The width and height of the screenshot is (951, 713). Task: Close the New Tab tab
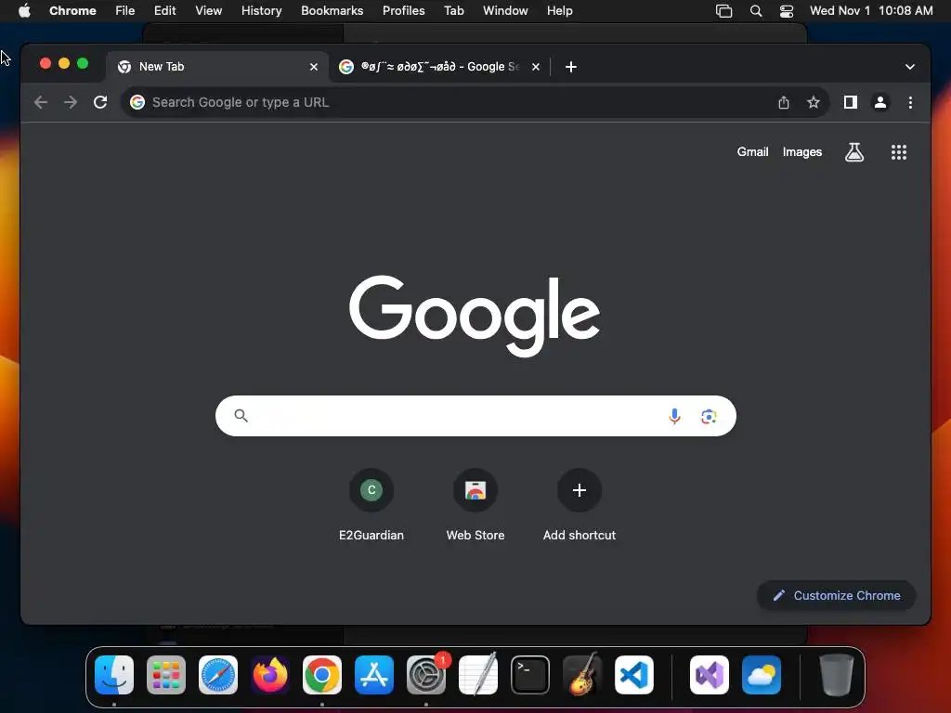click(x=314, y=67)
